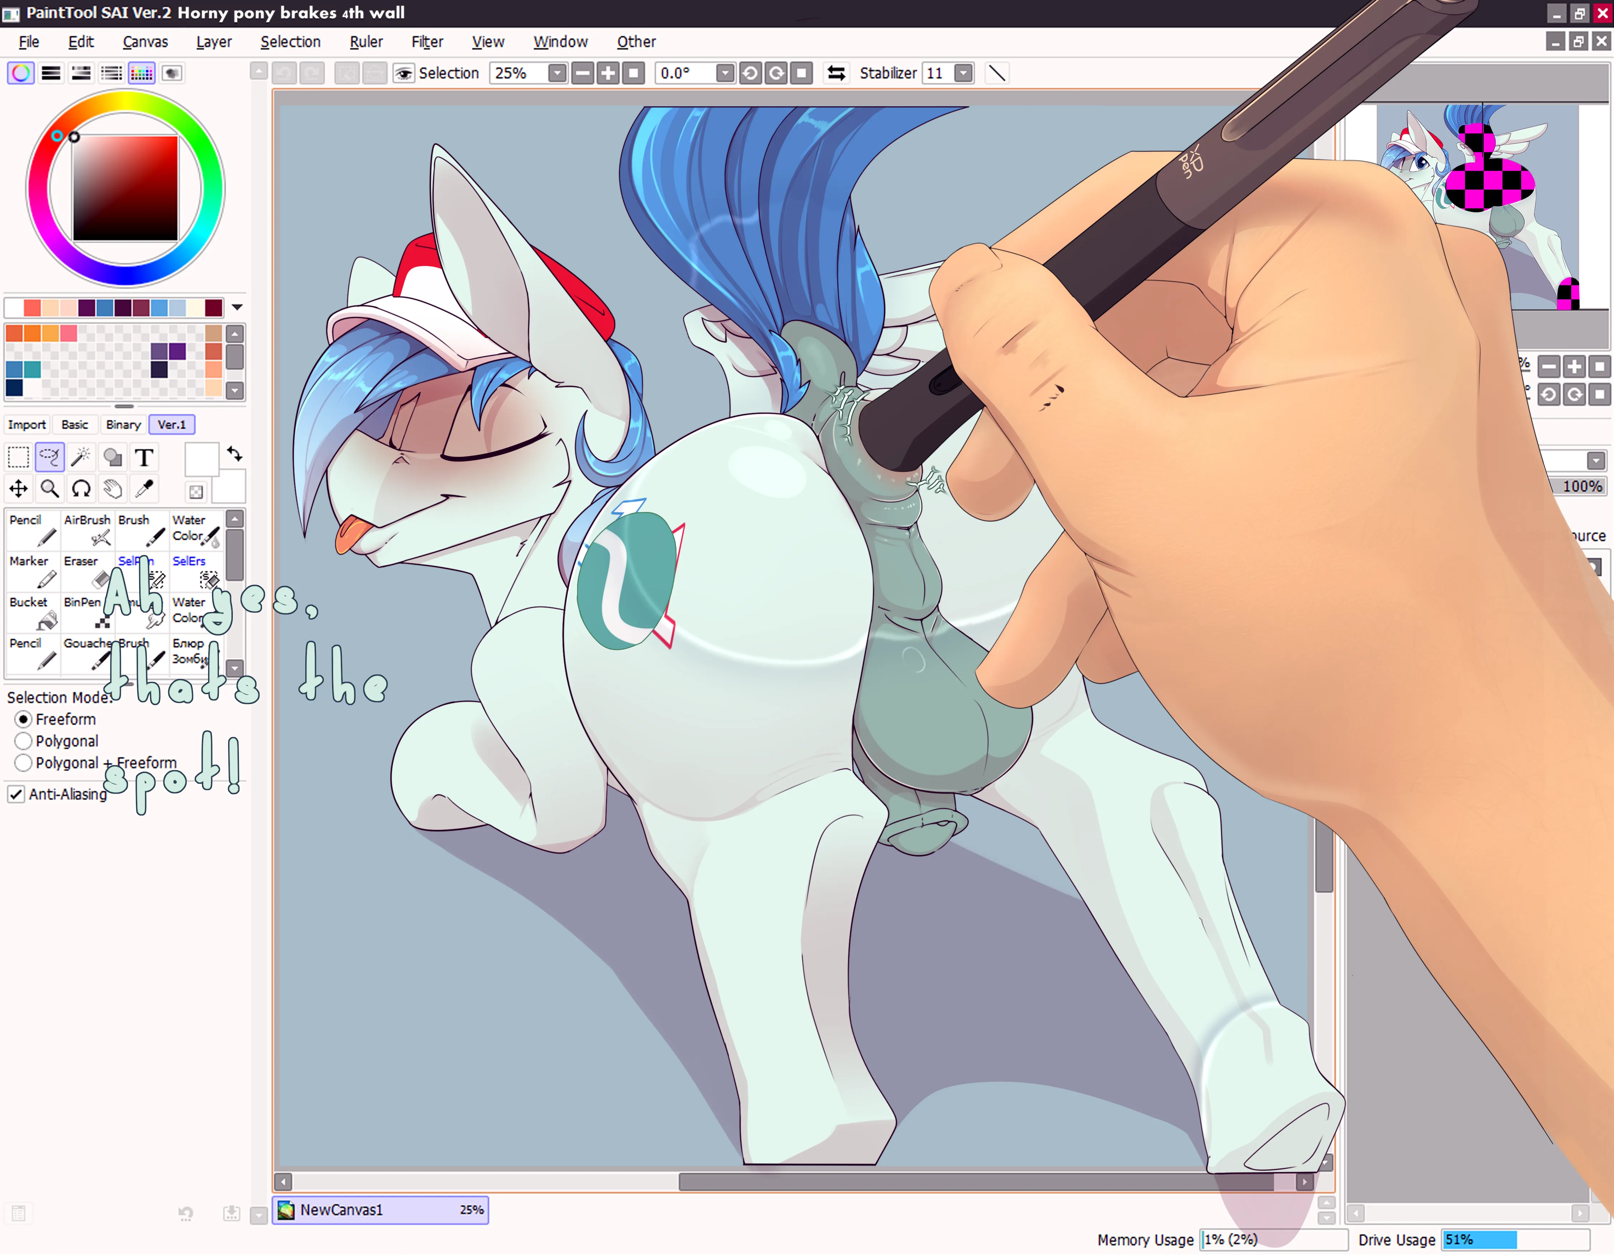The width and height of the screenshot is (1614, 1255).
Task: Select the eyedropper color picker tool
Action: coord(144,489)
